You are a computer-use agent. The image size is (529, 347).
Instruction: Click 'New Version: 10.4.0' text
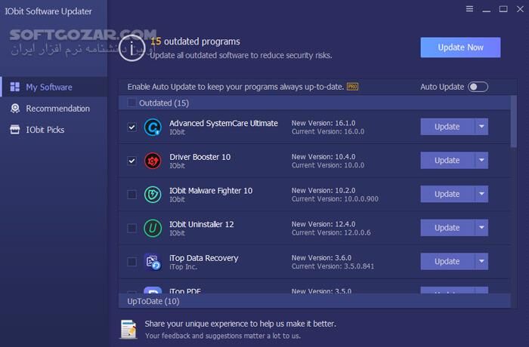pyautogui.click(x=323, y=157)
